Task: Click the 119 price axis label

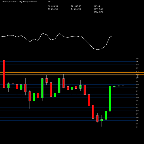Action: [x=137, y=111]
